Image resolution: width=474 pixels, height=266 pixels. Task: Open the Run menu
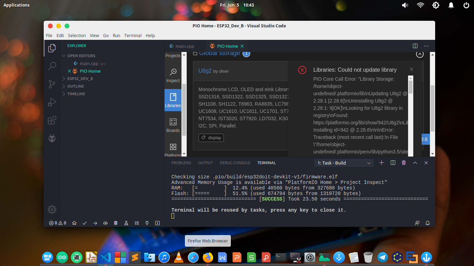116,35
